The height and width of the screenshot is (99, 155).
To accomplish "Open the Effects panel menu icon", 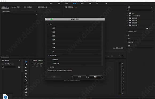I will pos(152,7).
